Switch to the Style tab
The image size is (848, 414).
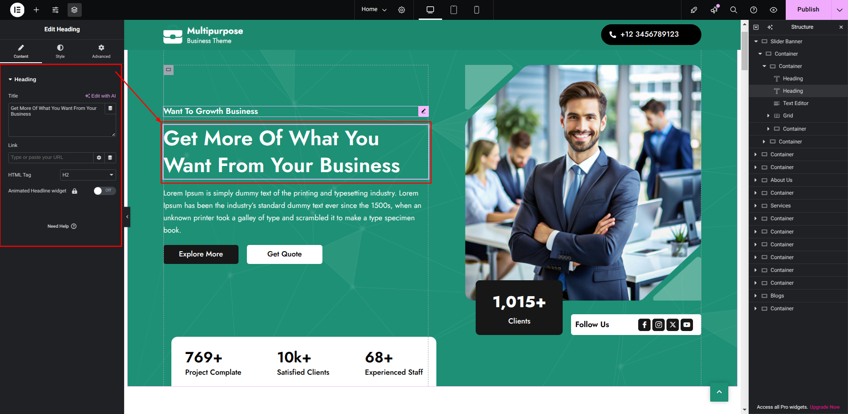60,51
